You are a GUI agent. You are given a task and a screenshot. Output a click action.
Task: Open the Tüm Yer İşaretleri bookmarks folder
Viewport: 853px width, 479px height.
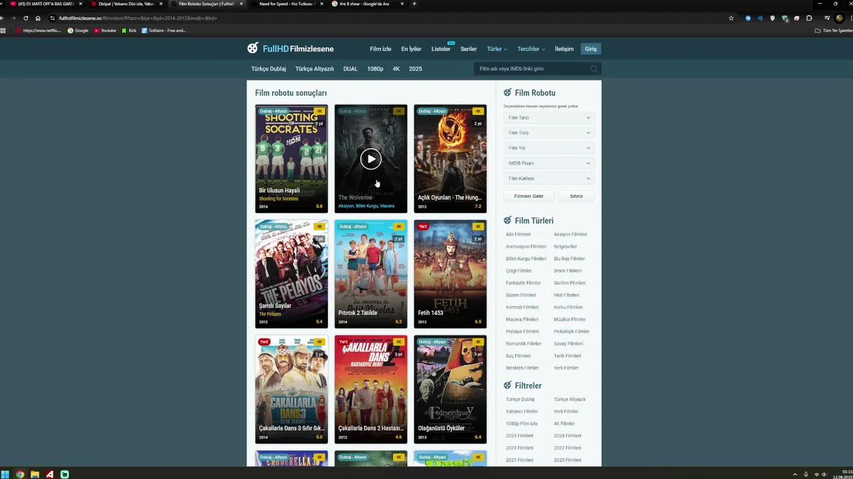click(834, 31)
